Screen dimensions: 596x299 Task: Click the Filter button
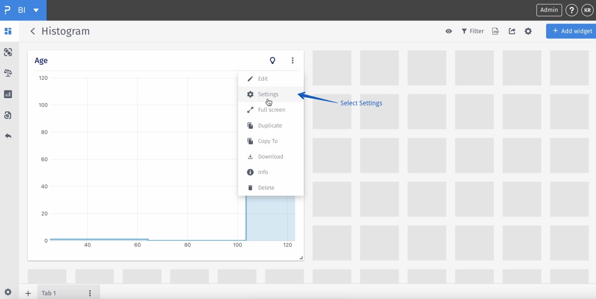pos(473,31)
